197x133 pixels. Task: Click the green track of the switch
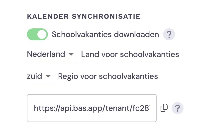click(32, 34)
